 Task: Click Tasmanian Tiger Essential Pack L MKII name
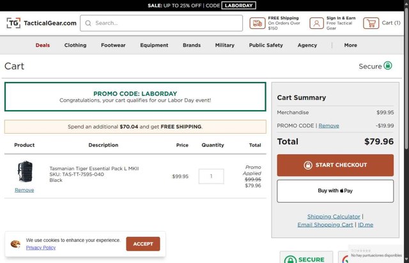(94, 168)
